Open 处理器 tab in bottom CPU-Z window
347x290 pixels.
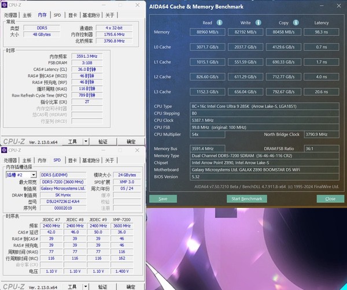pyautogui.click(x=10, y=160)
